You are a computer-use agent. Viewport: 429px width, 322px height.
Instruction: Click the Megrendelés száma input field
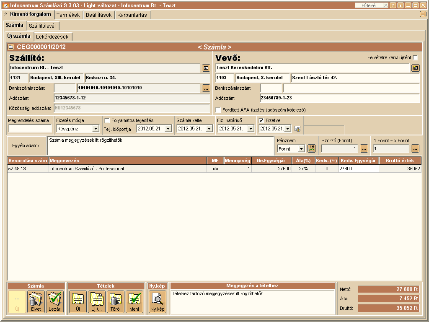[x=30, y=129]
